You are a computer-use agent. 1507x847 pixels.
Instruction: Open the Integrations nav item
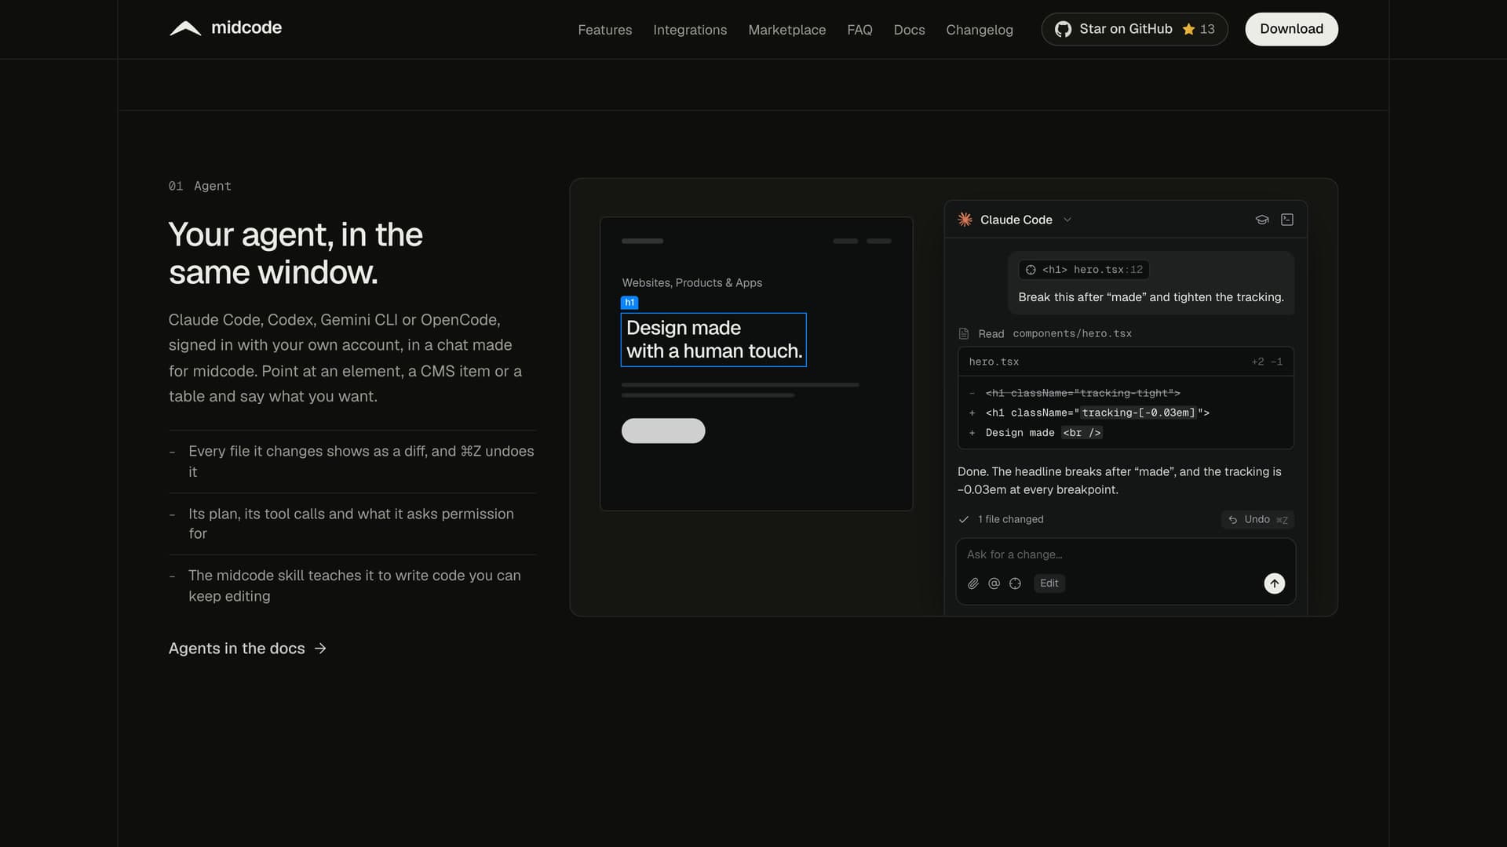click(690, 30)
